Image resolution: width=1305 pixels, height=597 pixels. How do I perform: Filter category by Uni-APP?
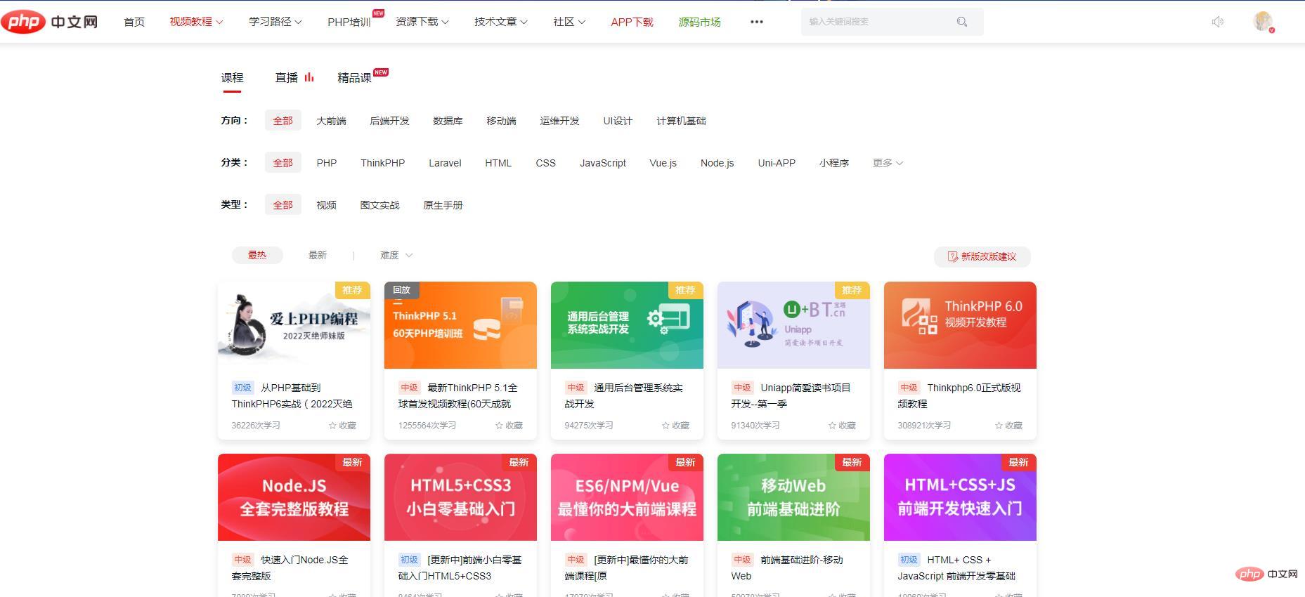777,163
